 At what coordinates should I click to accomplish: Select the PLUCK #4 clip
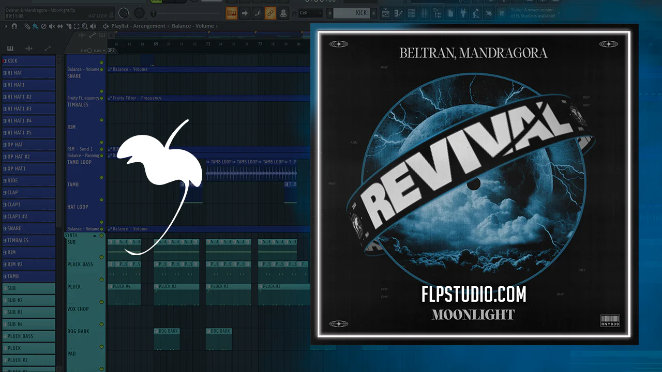(124, 295)
